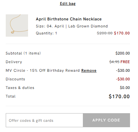Focus the Offer codes & gift cards field
Image resolution: width=138 pixels, height=132 pixels.
point(44,120)
